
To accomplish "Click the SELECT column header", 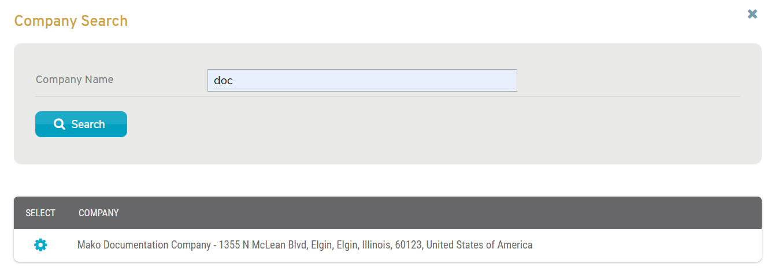I will 40,213.
